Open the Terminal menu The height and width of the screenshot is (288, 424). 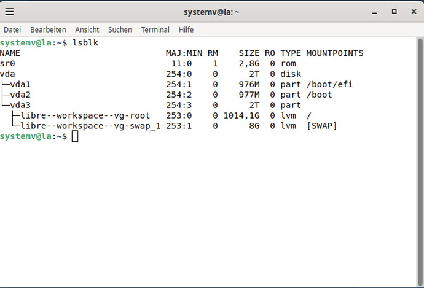pos(155,29)
